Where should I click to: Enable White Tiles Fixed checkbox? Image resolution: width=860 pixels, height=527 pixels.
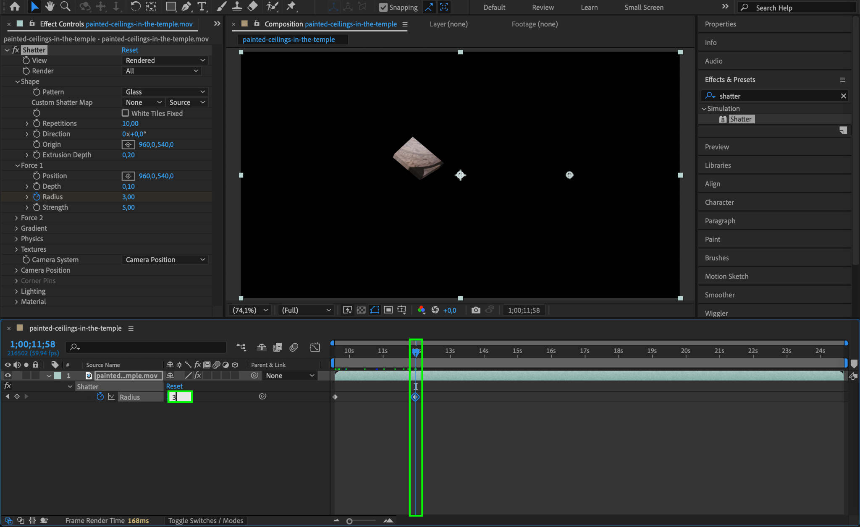125,113
